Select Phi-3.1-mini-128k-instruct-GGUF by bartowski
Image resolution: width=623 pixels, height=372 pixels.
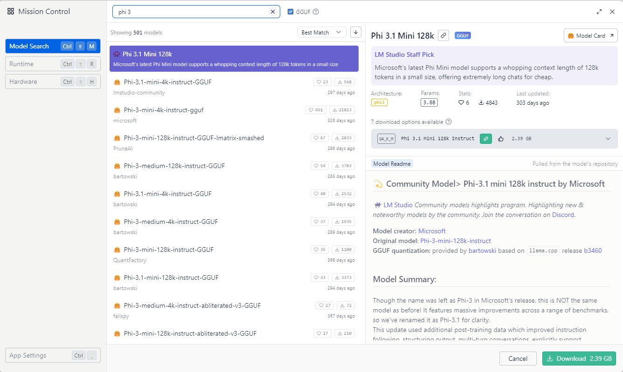click(234, 282)
